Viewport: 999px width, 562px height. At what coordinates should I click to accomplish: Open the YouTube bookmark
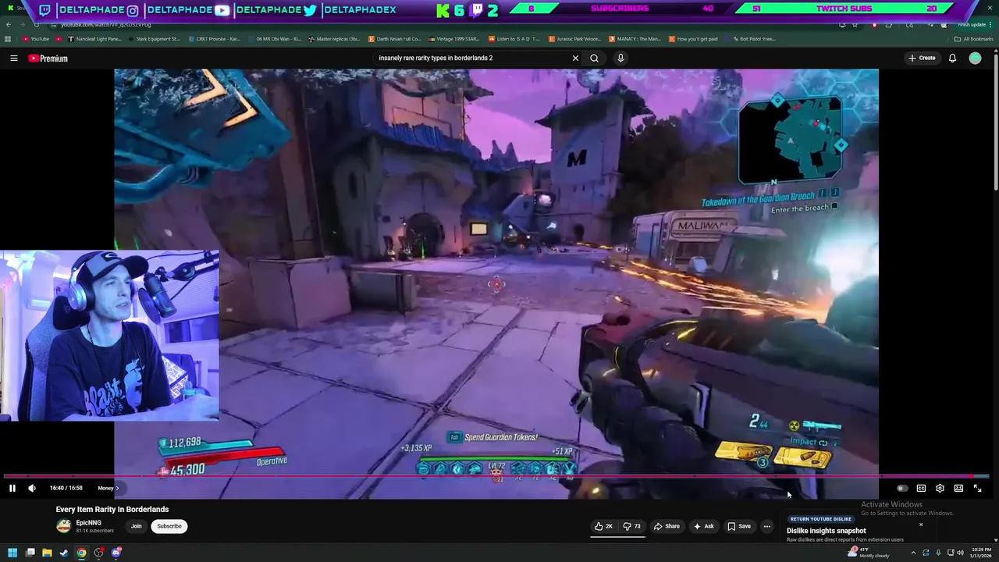click(36, 39)
